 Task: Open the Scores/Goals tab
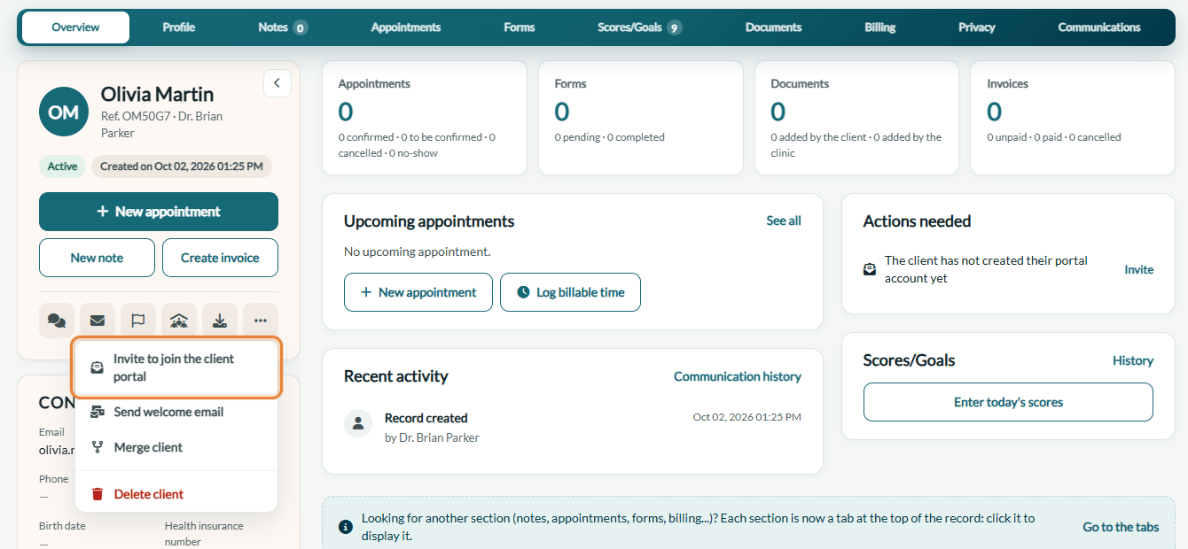pyautogui.click(x=639, y=27)
